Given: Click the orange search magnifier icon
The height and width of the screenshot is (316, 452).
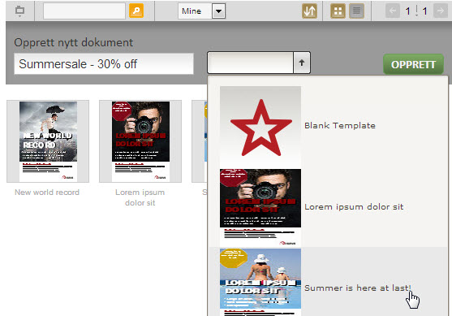Looking at the screenshot, I should pyautogui.click(x=136, y=11).
